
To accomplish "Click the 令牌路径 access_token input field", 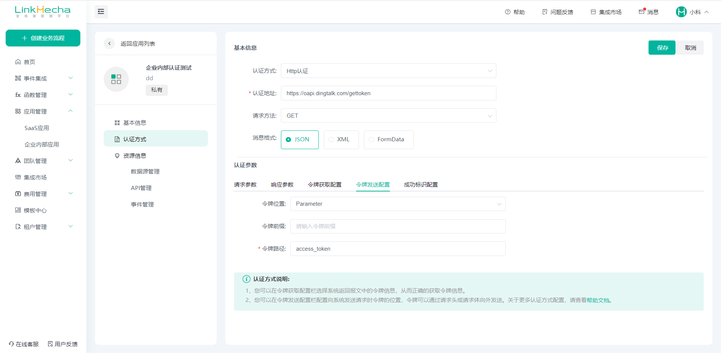I will [398, 249].
